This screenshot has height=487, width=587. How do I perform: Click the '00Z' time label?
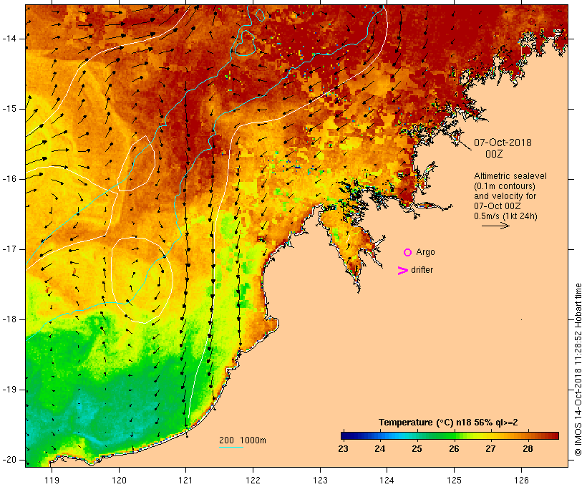[494, 154]
